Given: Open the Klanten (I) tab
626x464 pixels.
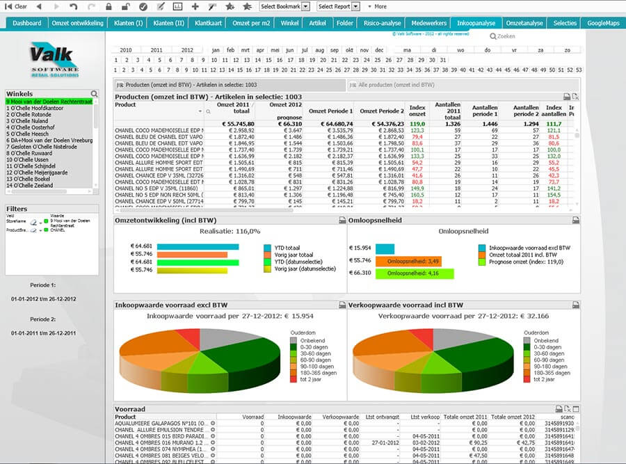Looking at the screenshot, I should click(x=128, y=23).
